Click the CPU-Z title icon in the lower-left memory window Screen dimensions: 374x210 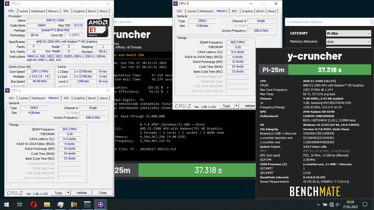[7, 91]
